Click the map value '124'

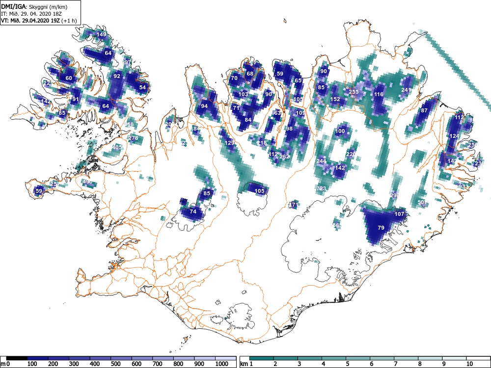454,136
